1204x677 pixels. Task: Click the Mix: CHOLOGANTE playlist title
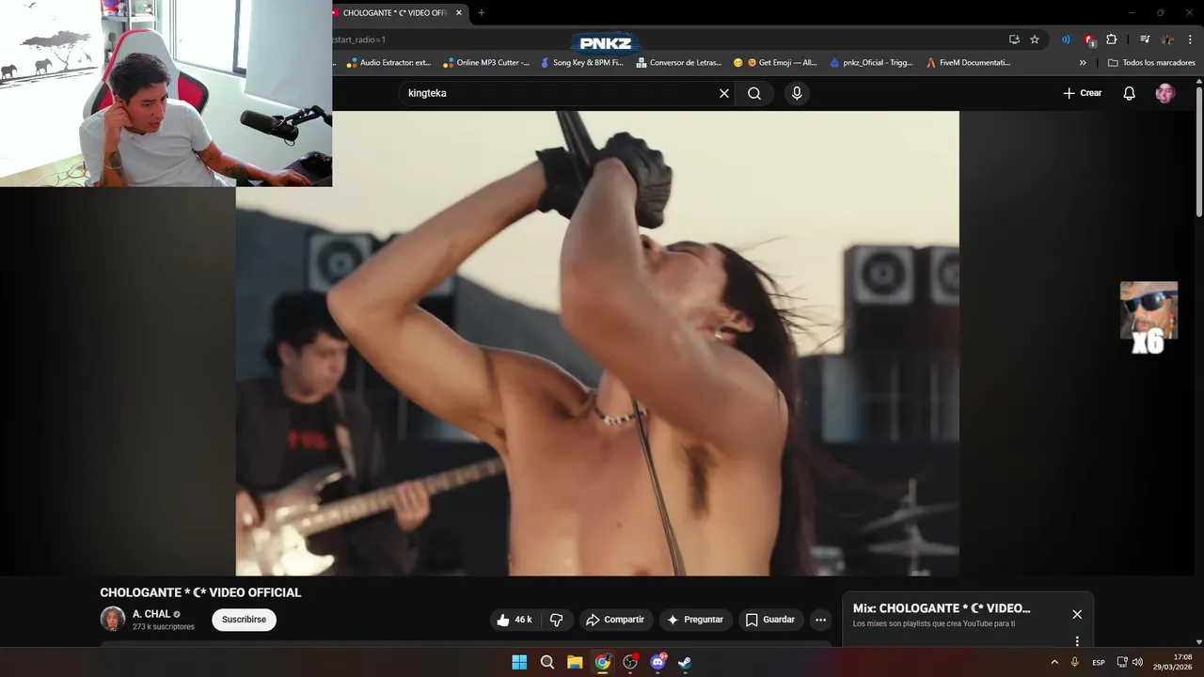(942, 608)
